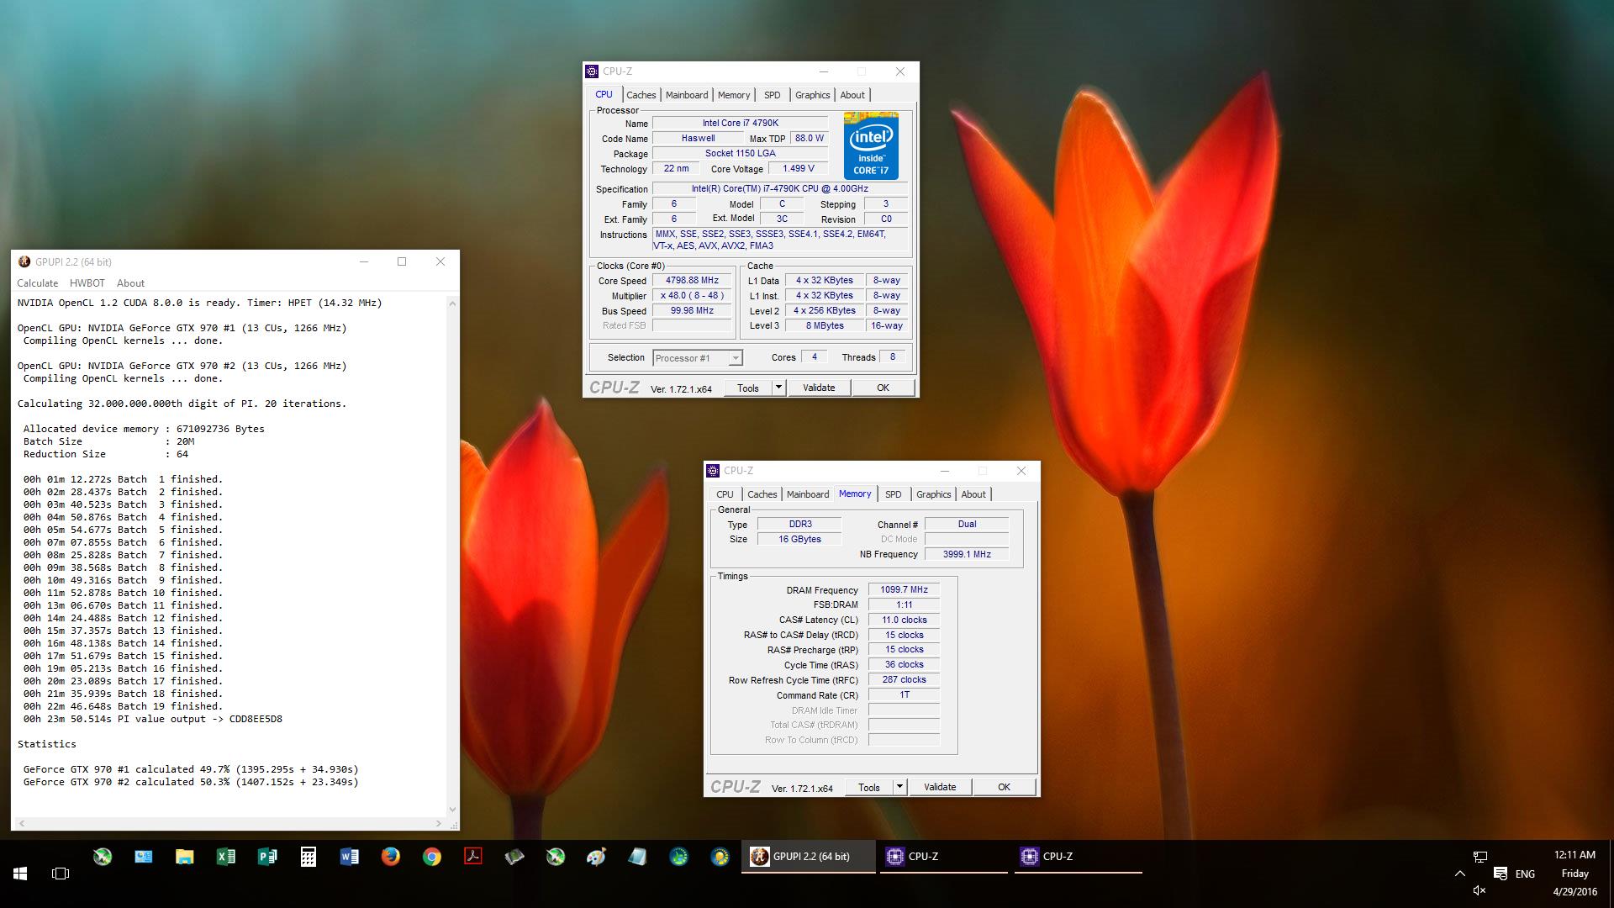Launch Firefox from the taskbar

(x=391, y=857)
